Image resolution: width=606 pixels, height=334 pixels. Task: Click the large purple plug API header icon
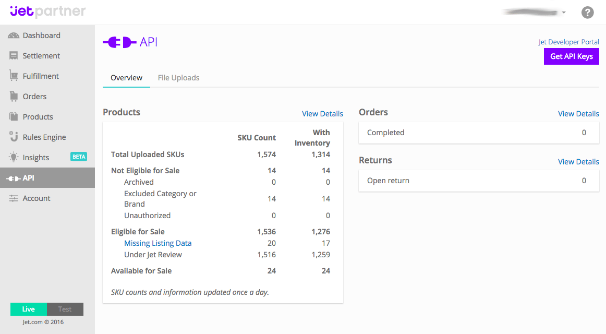click(120, 42)
